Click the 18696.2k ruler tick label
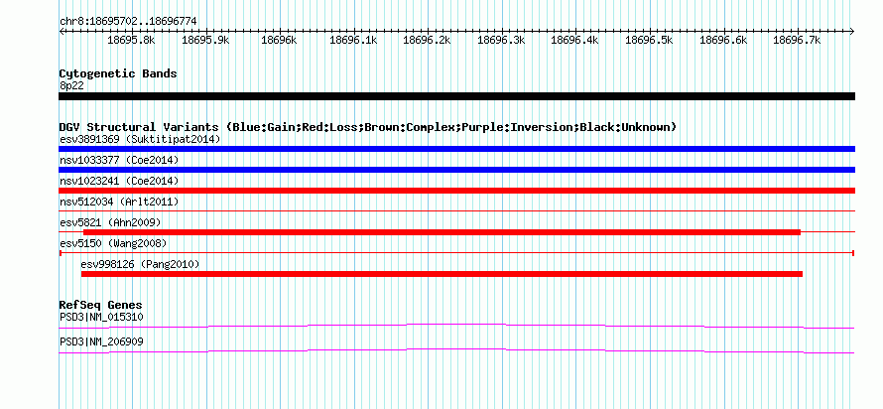Viewport: 883px width, 409px height. (x=428, y=40)
